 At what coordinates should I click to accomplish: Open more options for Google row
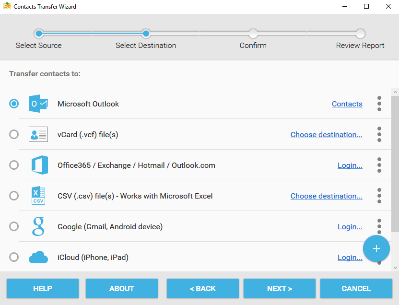[x=379, y=226]
